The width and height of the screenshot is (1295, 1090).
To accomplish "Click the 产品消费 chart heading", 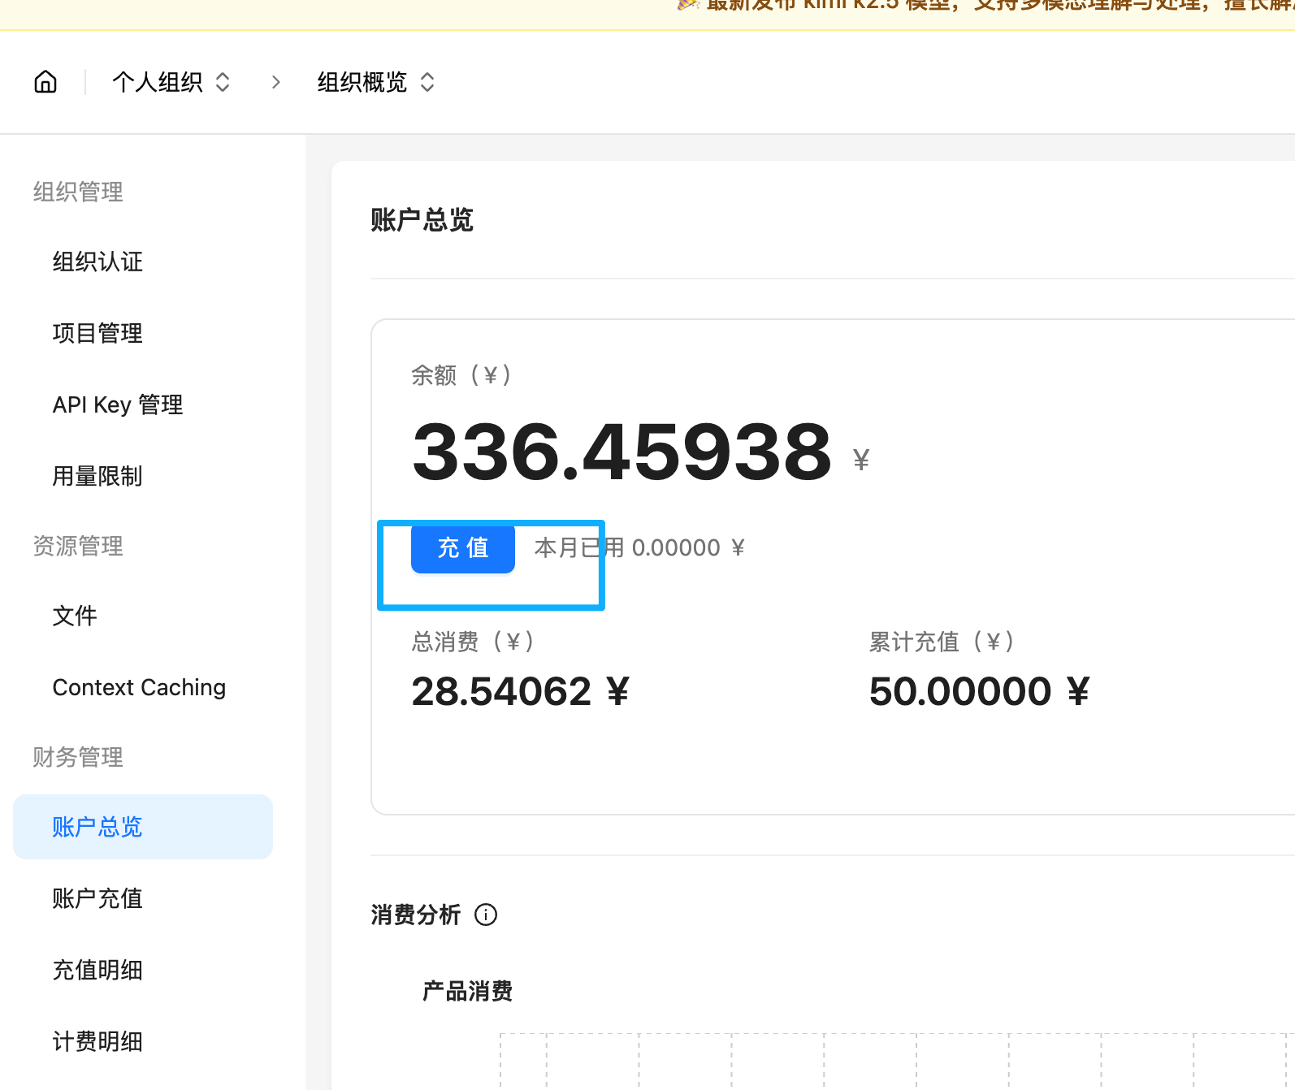I will coord(467,991).
